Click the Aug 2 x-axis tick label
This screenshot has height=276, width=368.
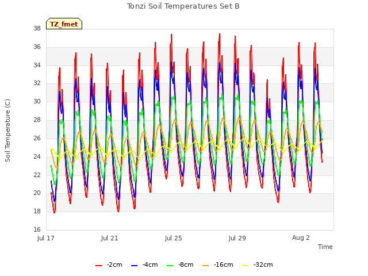tap(301, 237)
